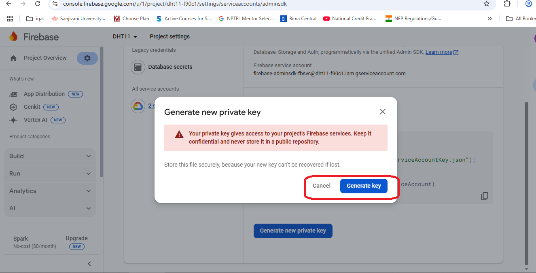Expand the Build category
The height and width of the screenshot is (273, 536).
[x=50, y=156]
